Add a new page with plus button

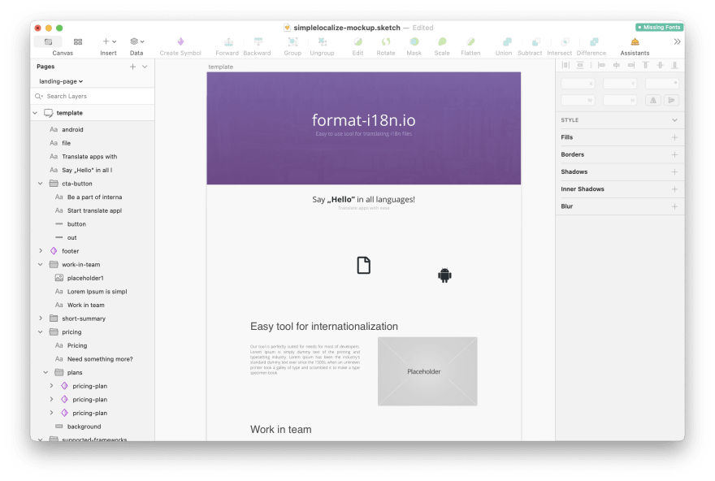132,67
